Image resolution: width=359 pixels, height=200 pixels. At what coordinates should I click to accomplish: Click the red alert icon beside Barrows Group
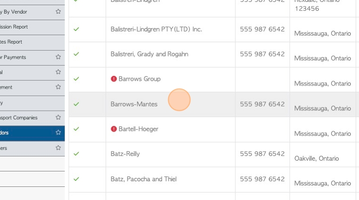114,79
